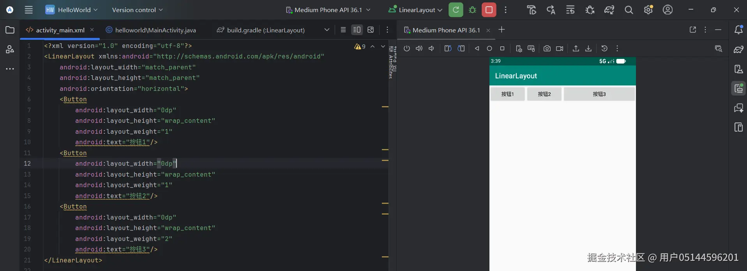Tap the 按钮2 button in emulator
The height and width of the screenshot is (271, 747).
tap(544, 94)
